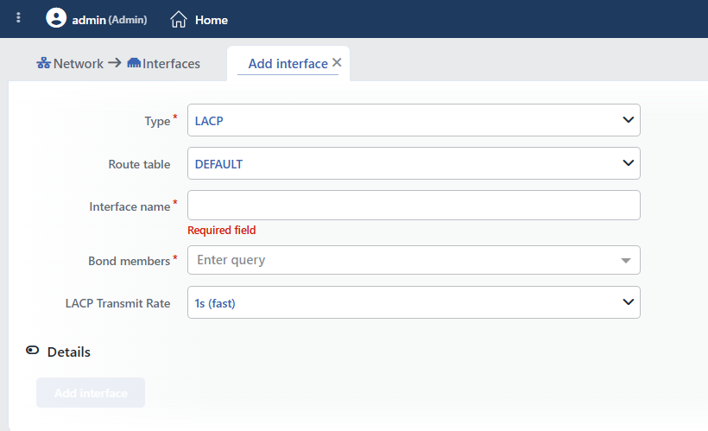Switch to the Add interface tab
Viewport: 708px width, 431px height.
(288, 64)
